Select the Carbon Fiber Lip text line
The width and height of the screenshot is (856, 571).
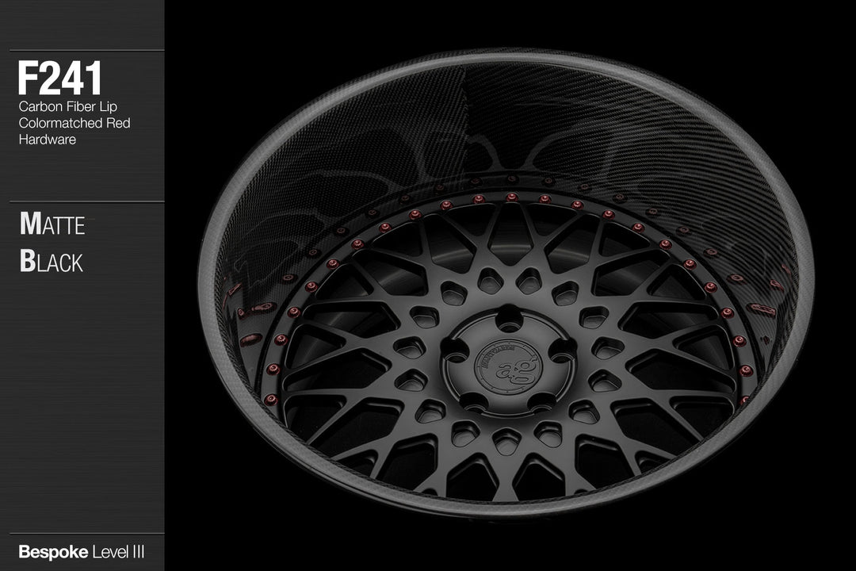pos(67,106)
